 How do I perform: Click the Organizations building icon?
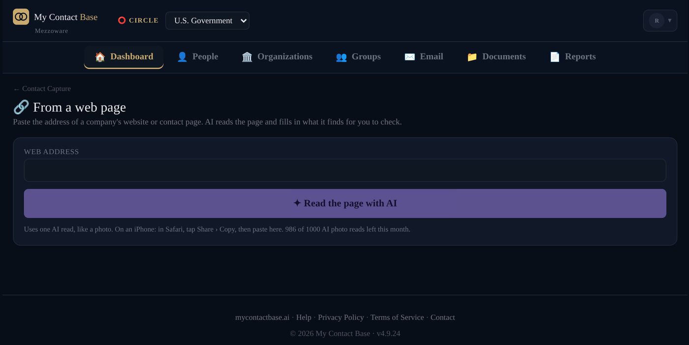247,57
